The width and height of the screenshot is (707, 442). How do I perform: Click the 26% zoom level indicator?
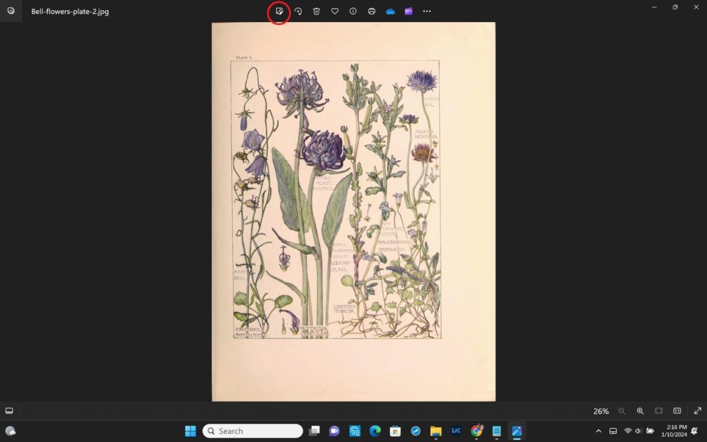point(600,411)
